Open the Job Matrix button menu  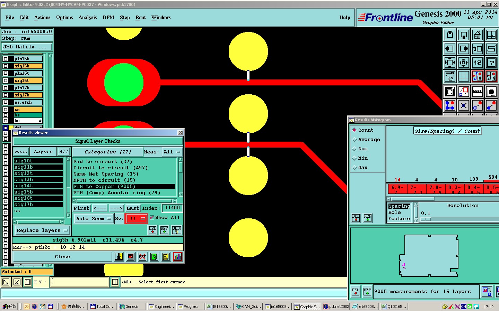point(27,47)
